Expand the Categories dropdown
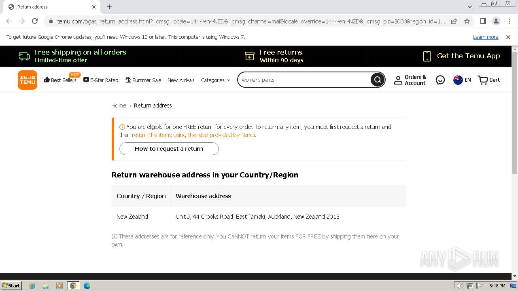 (x=216, y=80)
